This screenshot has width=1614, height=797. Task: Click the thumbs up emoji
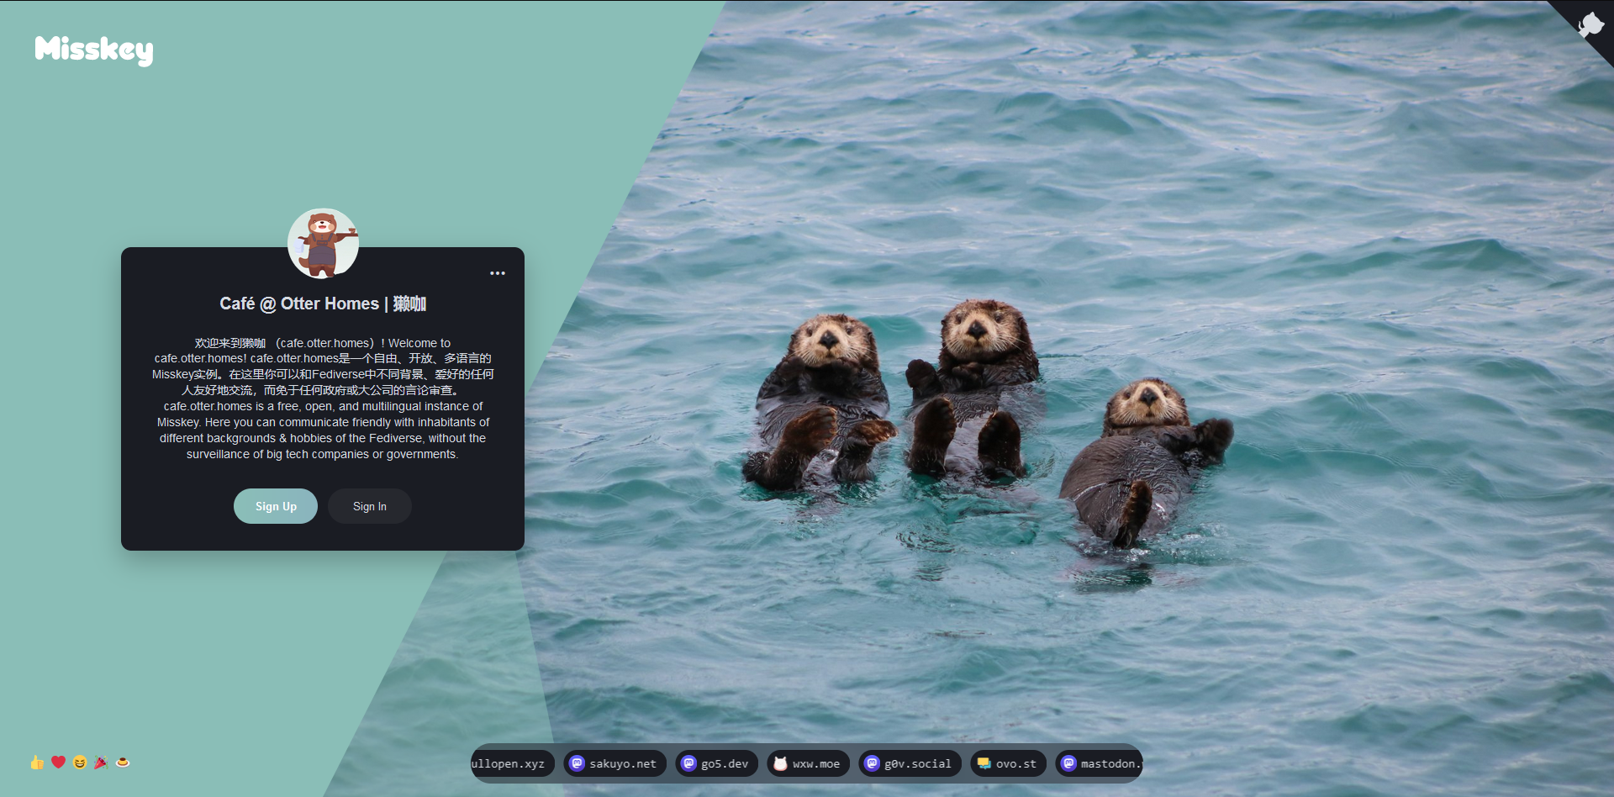[x=37, y=763]
